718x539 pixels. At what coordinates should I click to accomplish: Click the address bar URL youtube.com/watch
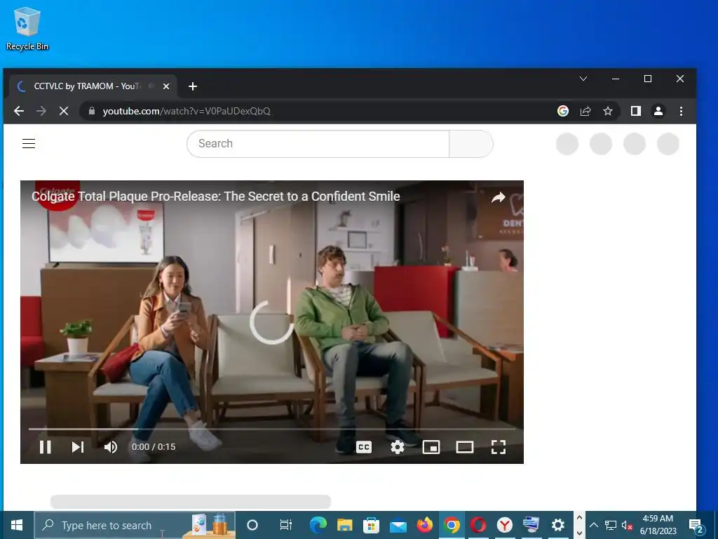tap(187, 111)
